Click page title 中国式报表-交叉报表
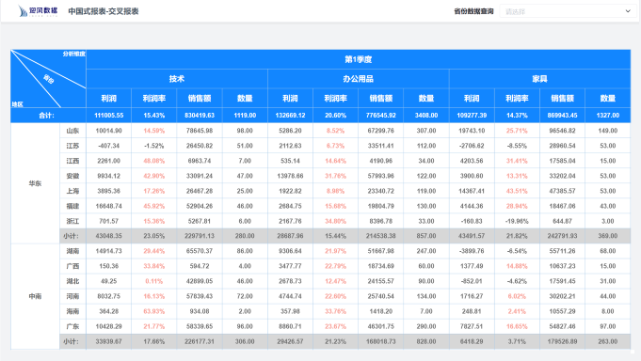 [104, 11]
